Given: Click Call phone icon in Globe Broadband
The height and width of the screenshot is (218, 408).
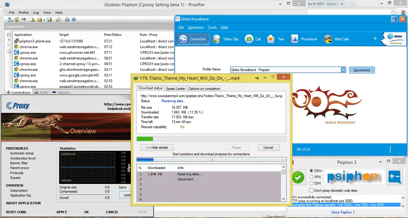Looking at the screenshot, I should click(x=249, y=39).
